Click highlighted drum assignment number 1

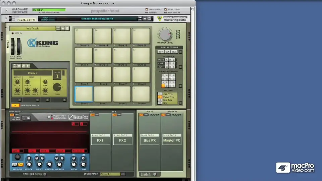(163, 86)
